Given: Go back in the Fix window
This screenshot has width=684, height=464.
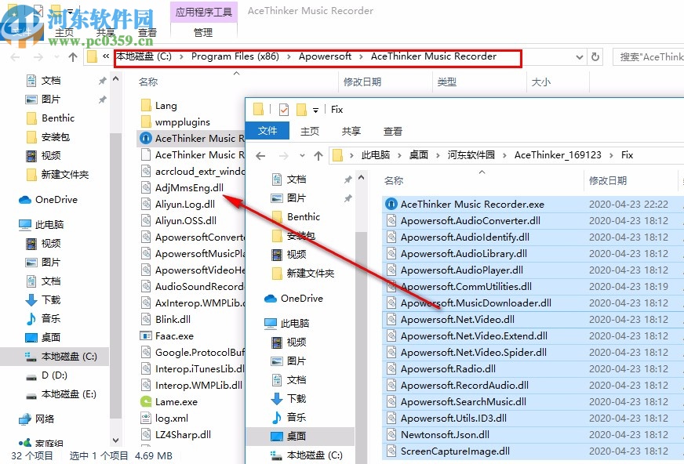Looking at the screenshot, I should pyautogui.click(x=260, y=155).
